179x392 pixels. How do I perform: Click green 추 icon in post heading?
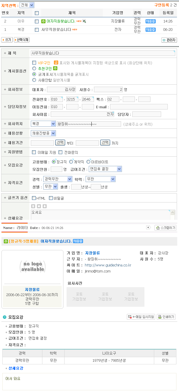[6, 241]
